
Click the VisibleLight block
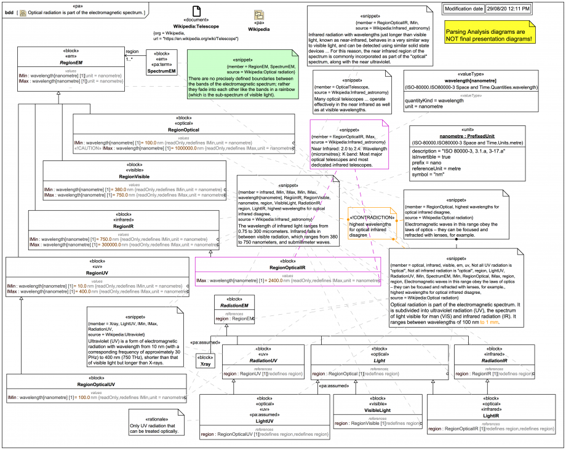377,411
